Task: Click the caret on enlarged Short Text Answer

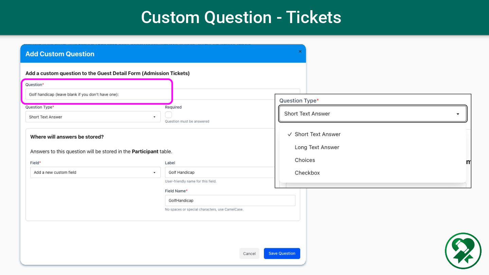Action: coord(458,114)
